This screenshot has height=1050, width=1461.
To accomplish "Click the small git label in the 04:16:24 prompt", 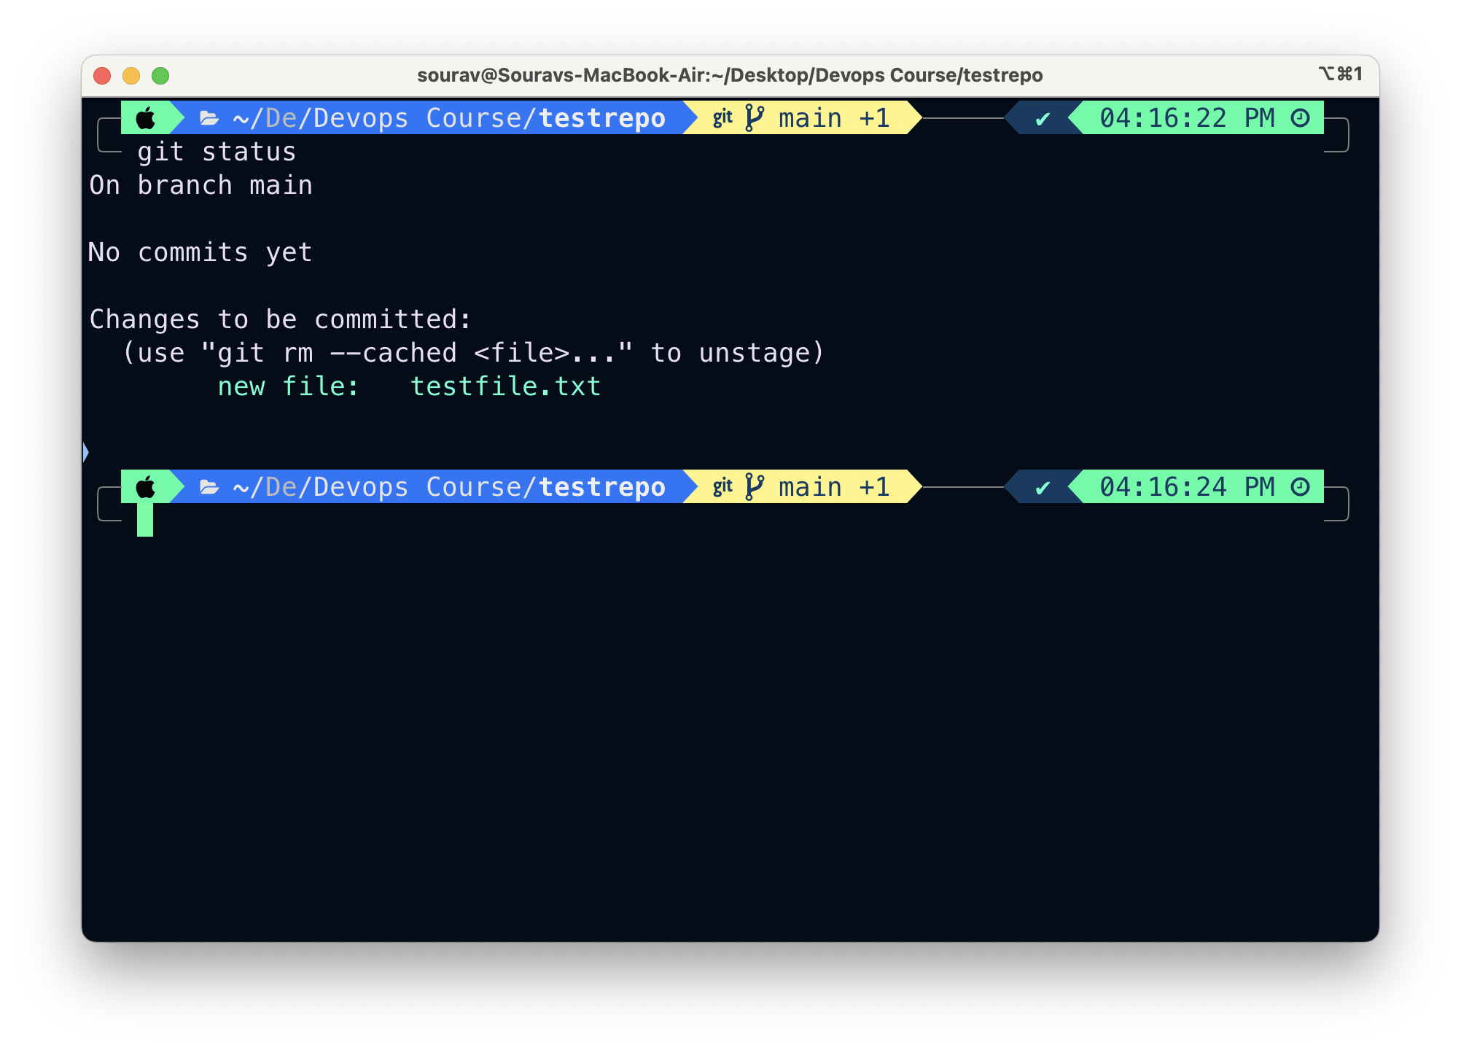I will point(722,487).
